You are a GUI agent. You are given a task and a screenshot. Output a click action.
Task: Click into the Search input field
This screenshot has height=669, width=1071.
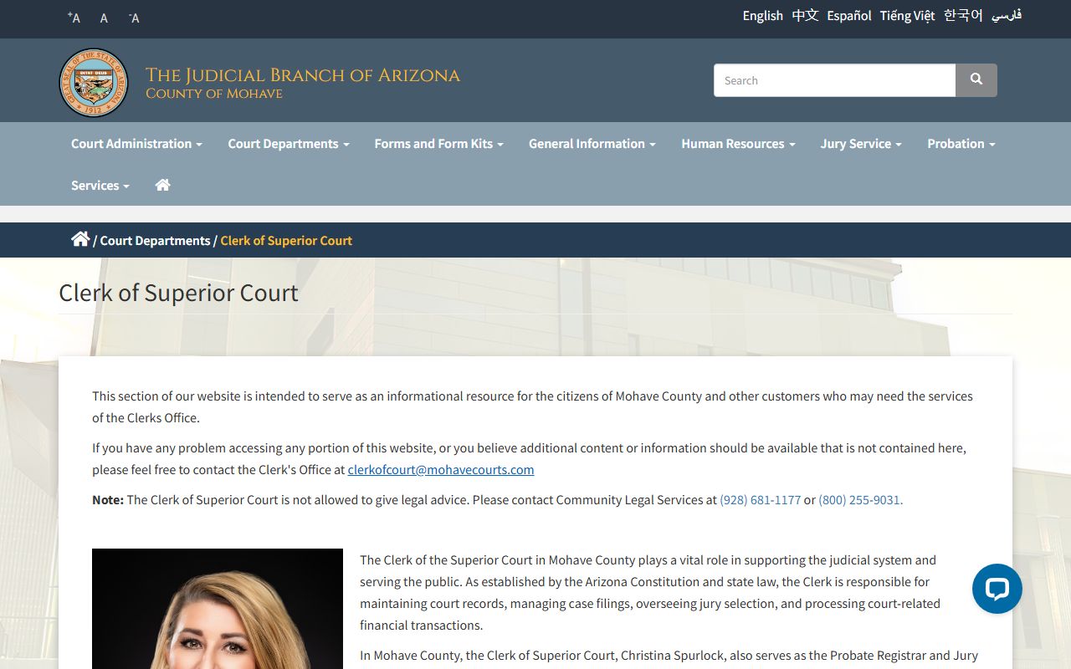tap(834, 80)
